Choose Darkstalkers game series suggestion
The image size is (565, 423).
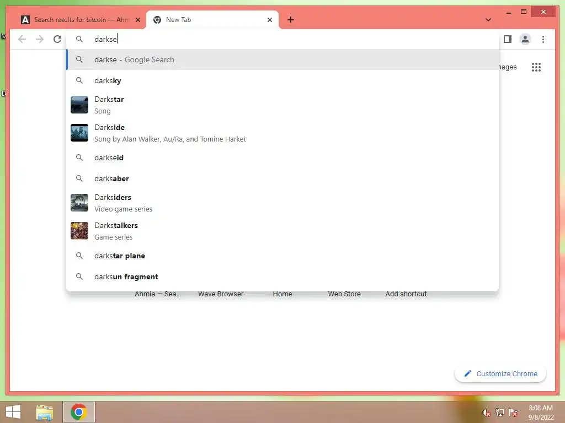point(282,231)
